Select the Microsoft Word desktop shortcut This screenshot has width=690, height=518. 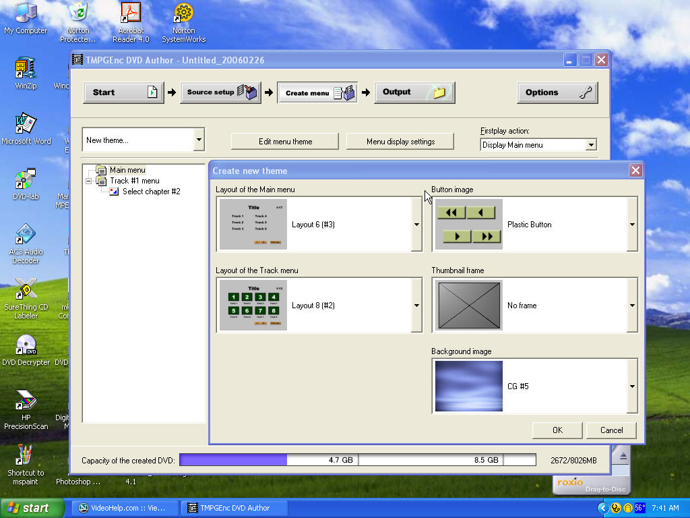pos(26,129)
